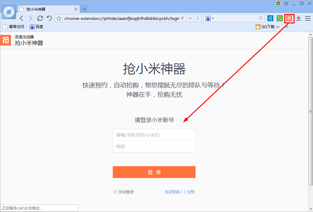The image size is (313, 212).
Task: Open the download manager arrow icon
Action: click(x=298, y=18)
